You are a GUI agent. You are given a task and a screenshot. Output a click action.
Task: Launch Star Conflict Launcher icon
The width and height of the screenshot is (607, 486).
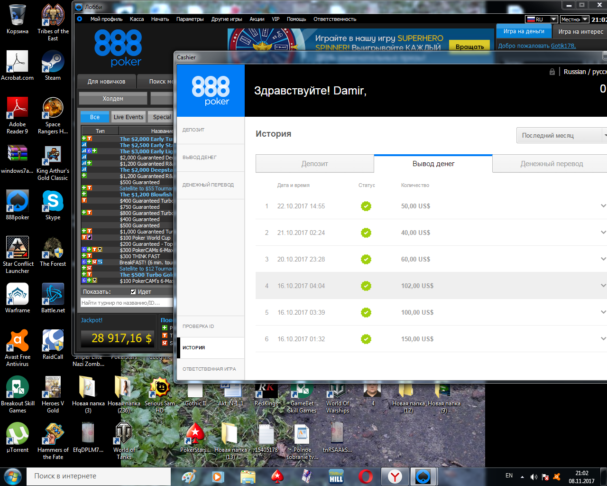pyautogui.click(x=18, y=255)
